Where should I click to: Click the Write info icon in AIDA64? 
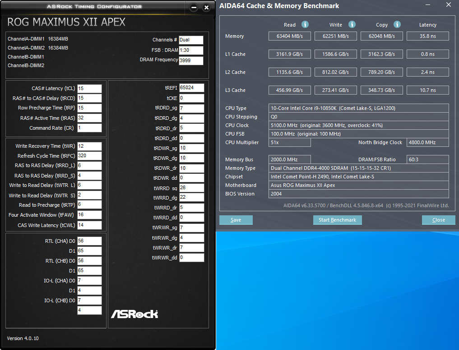pos(352,24)
